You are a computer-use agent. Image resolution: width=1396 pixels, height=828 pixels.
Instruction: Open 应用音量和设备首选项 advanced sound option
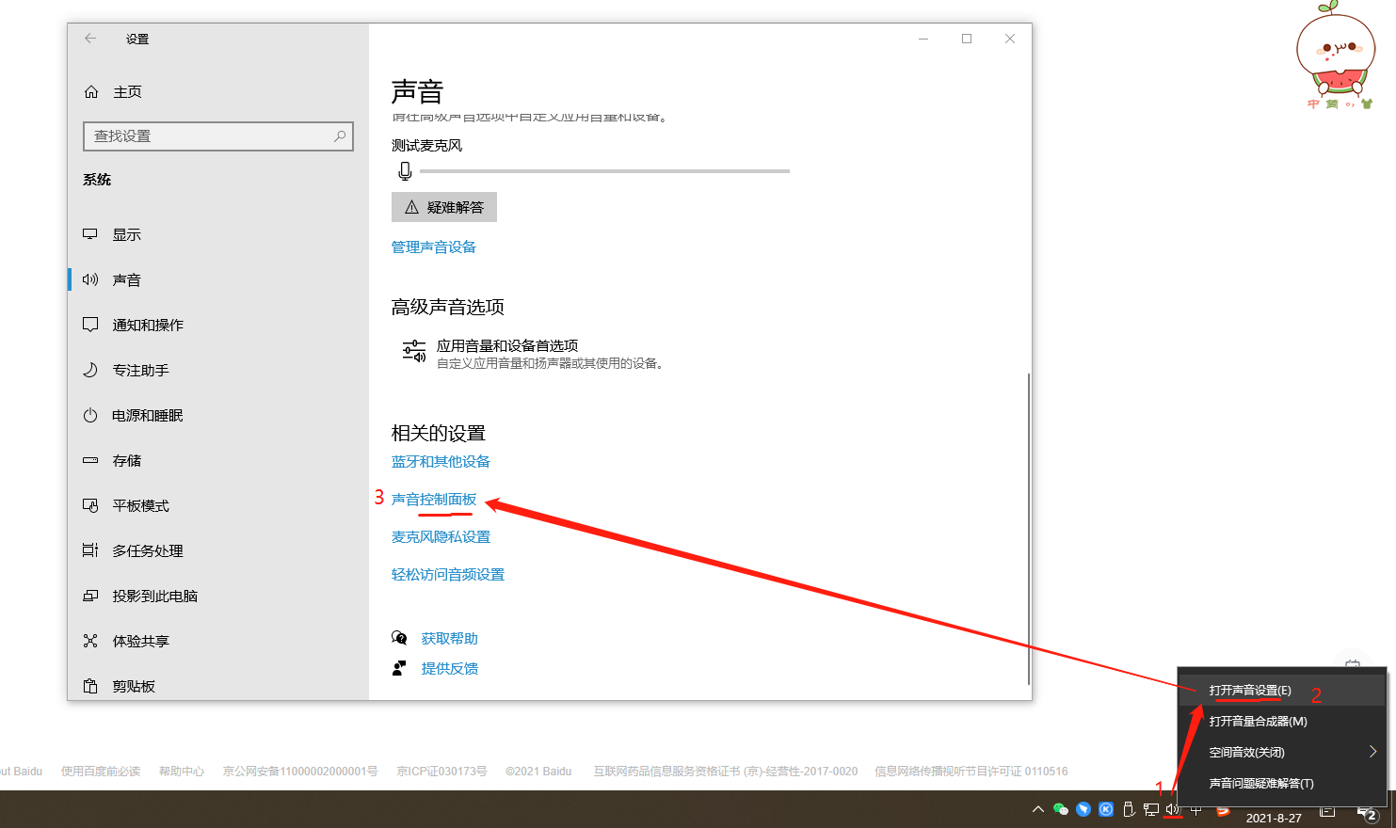[506, 346]
